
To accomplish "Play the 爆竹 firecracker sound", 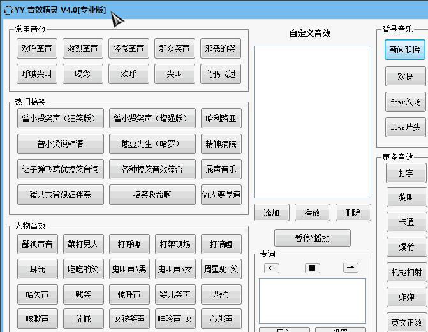I will 407,247.
